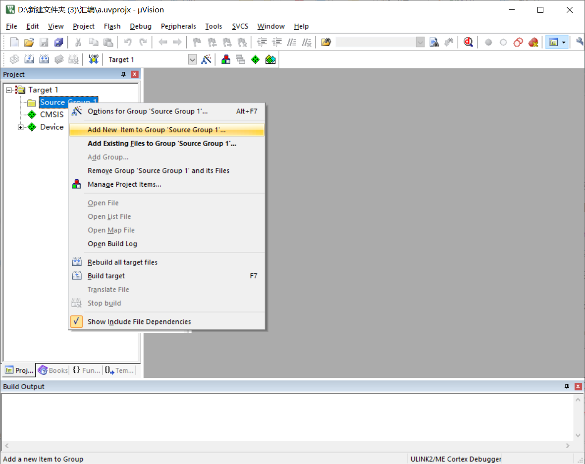Image resolution: width=585 pixels, height=464 pixels.
Task: Click the Indent Selection icon
Action: pyautogui.click(x=262, y=42)
